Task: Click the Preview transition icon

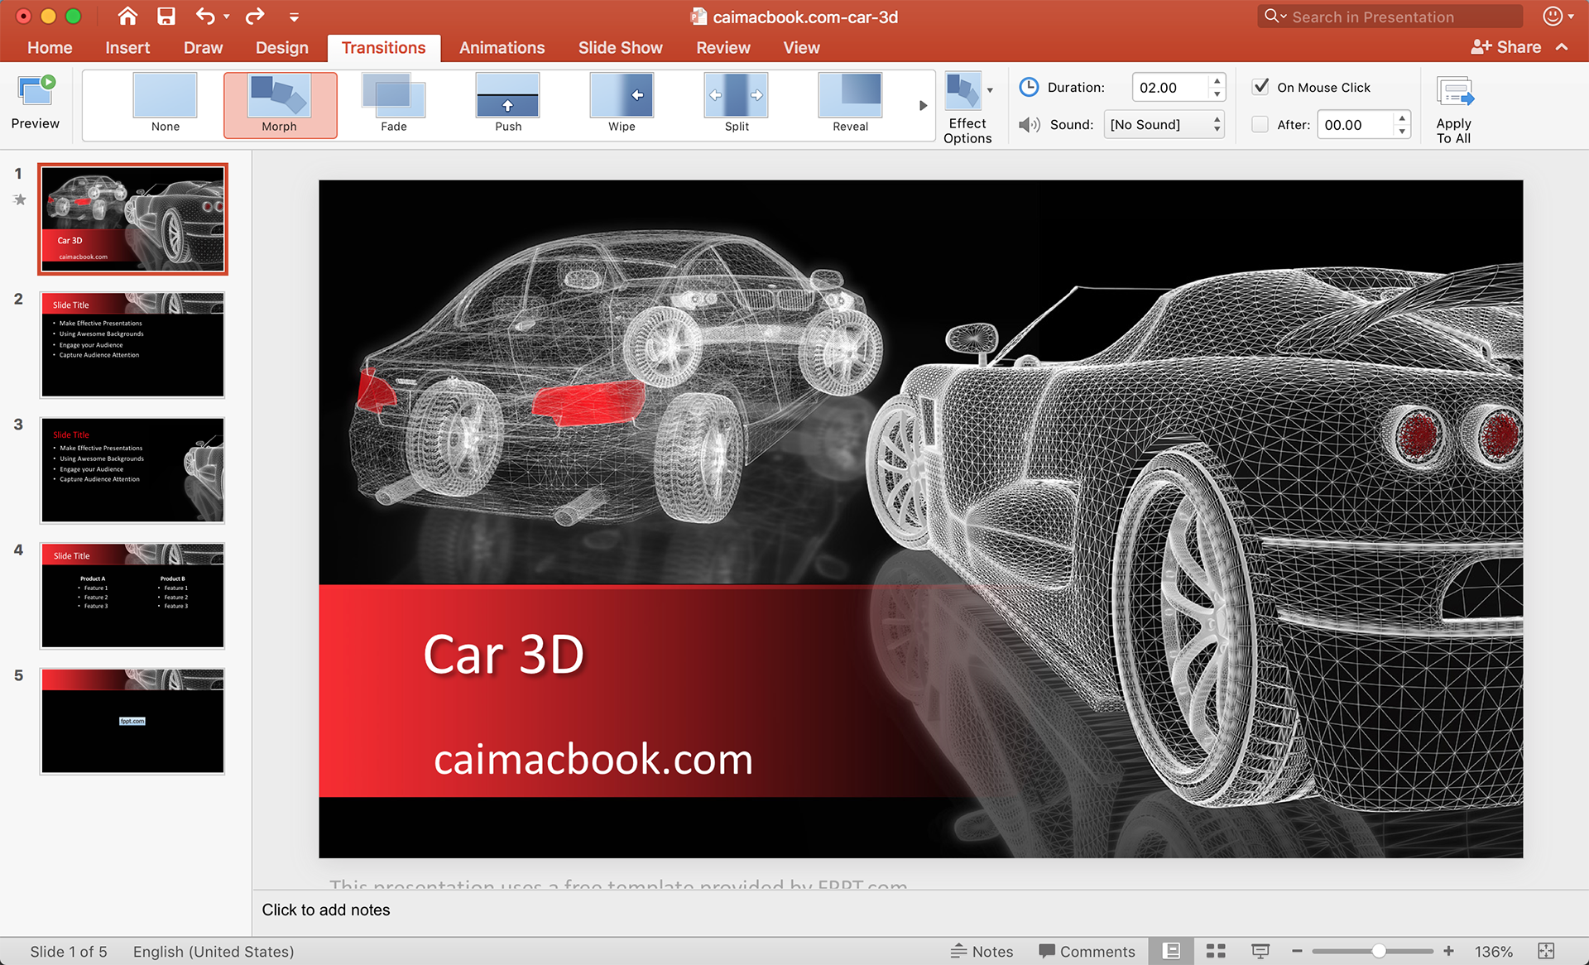Action: coord(36,92)
